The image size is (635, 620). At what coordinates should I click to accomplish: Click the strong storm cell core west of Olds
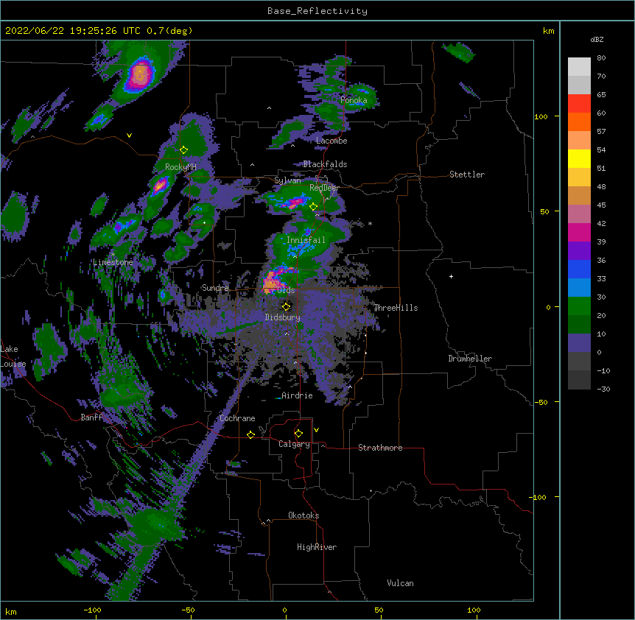click(x=270, y=283)
